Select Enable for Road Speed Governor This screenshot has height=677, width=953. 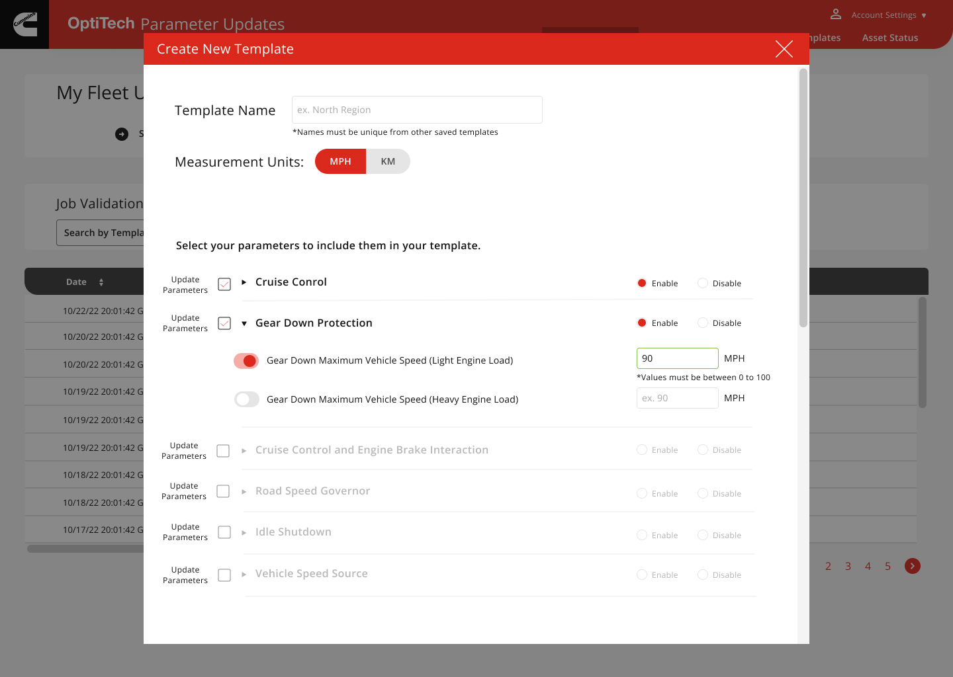click(642, 493)
